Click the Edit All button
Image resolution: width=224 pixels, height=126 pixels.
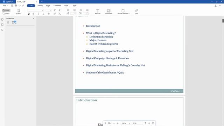19,12
